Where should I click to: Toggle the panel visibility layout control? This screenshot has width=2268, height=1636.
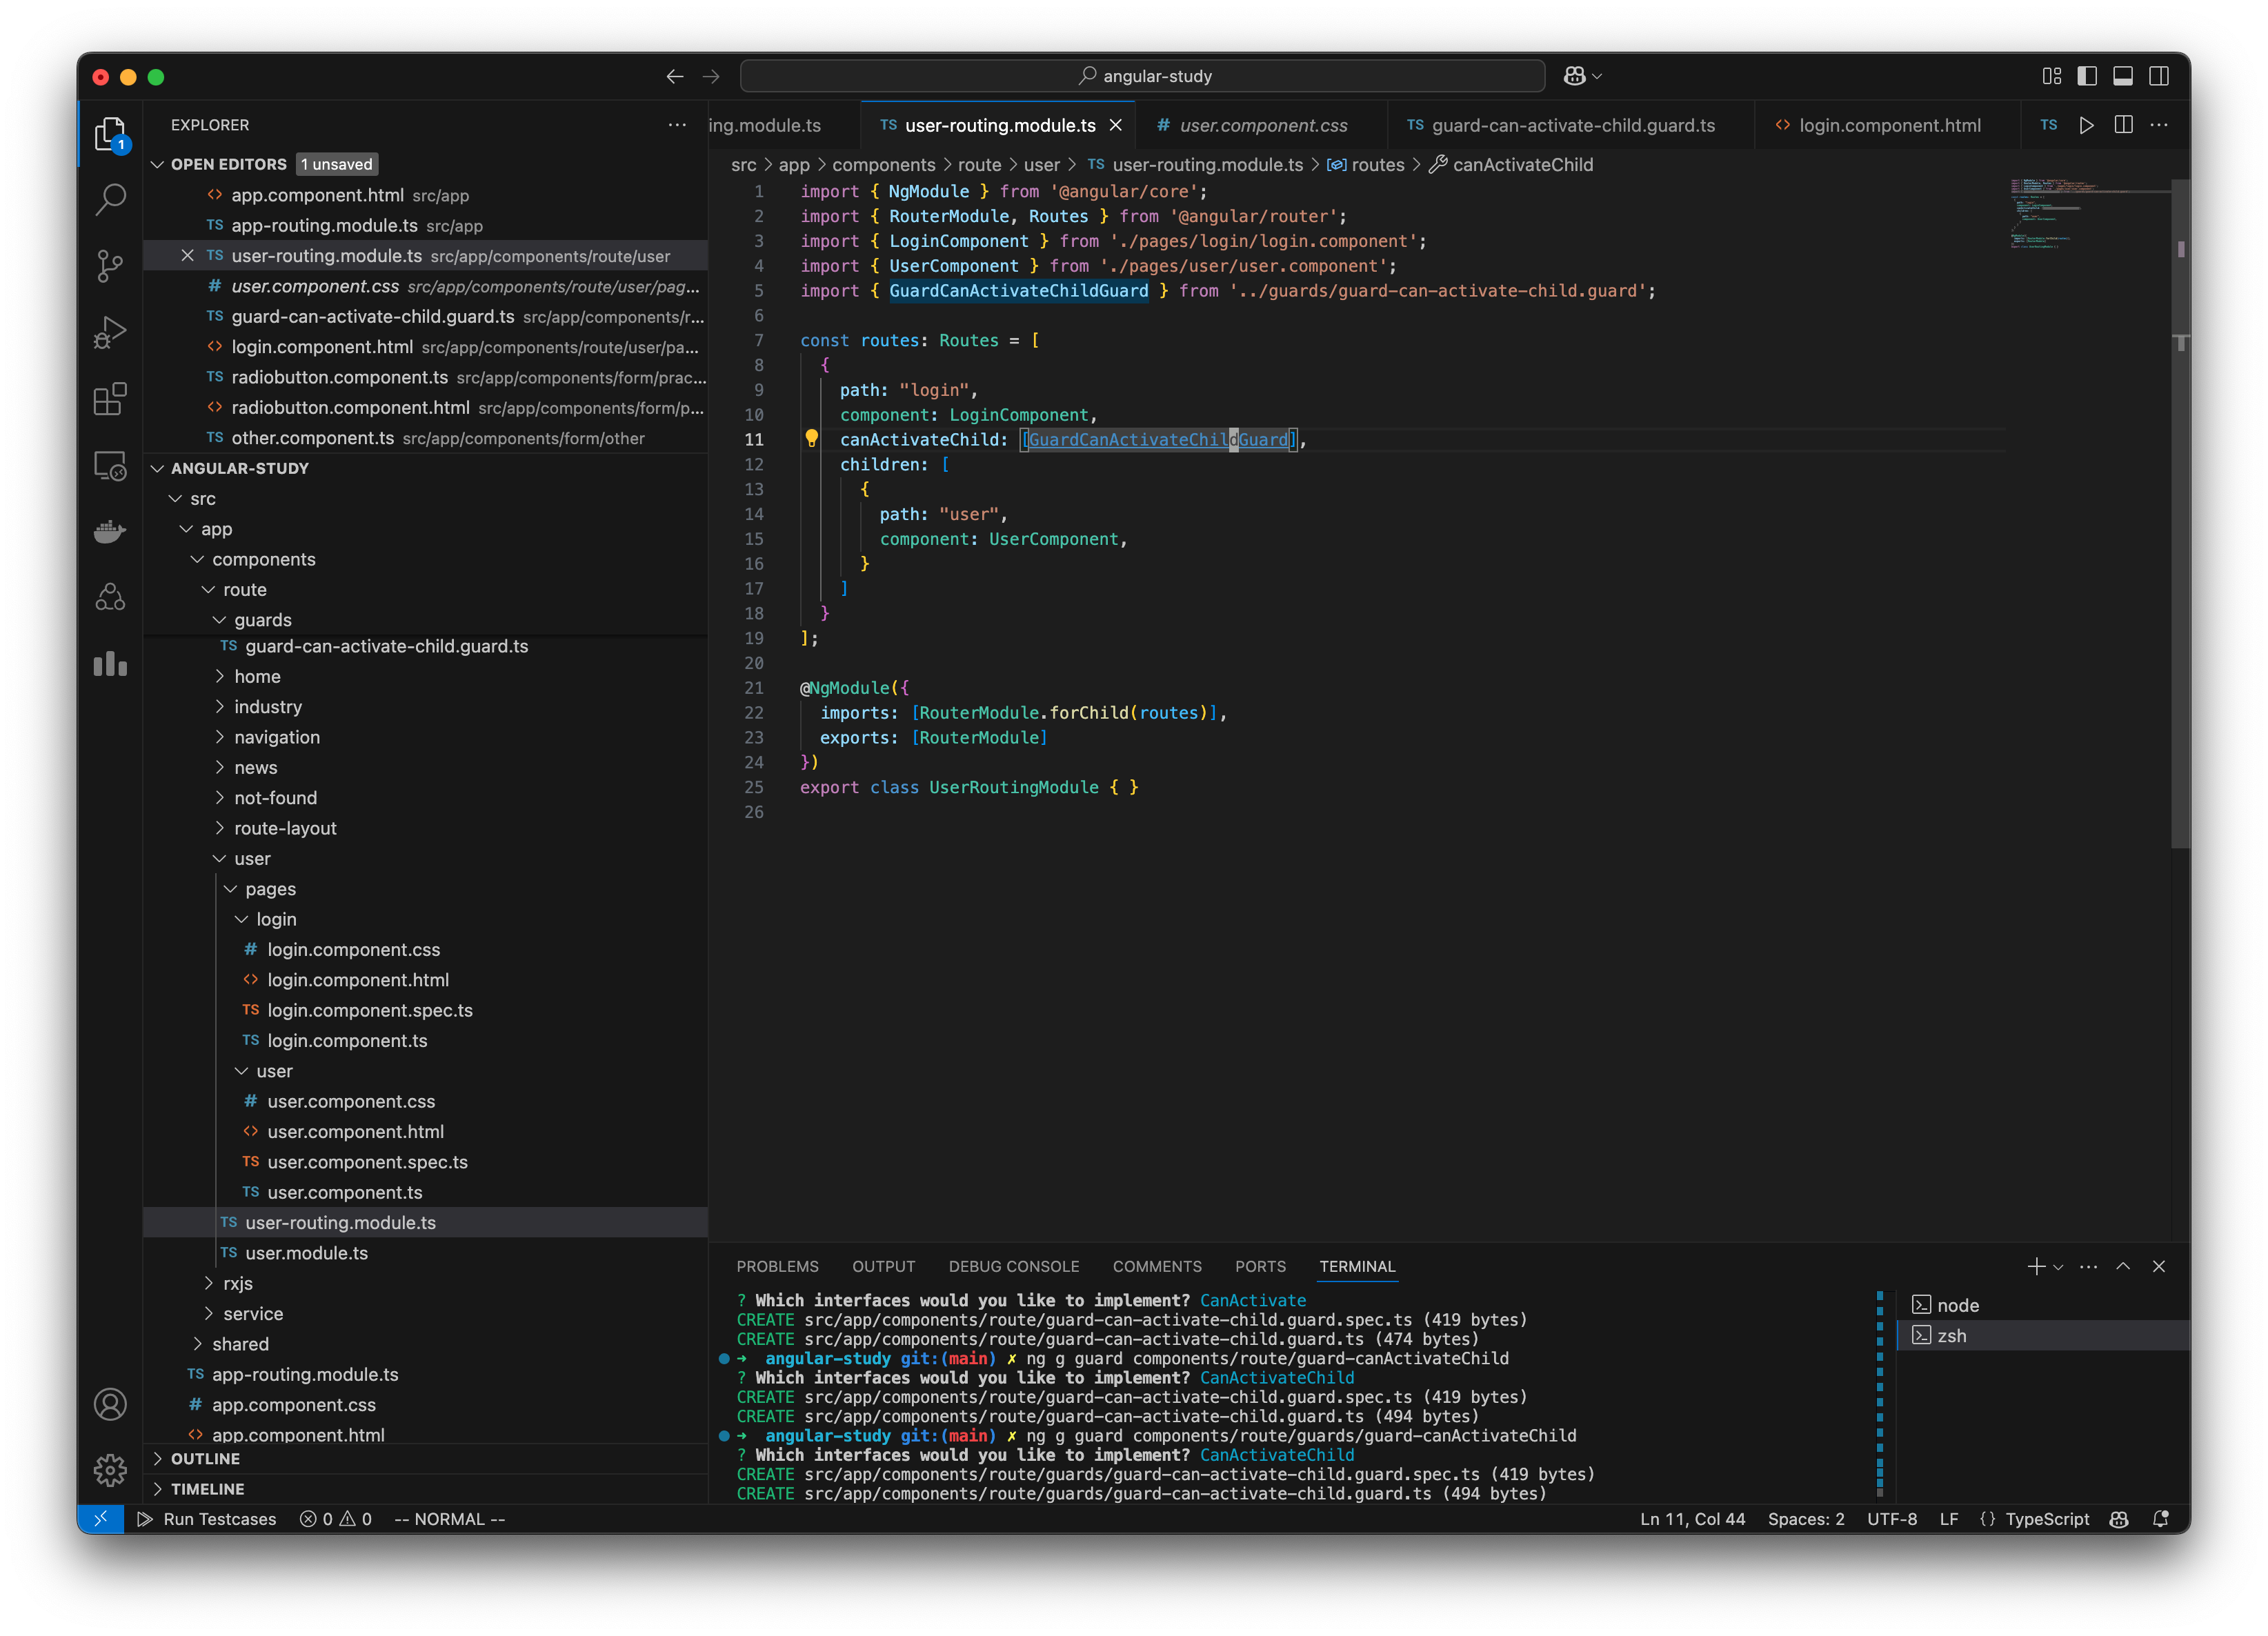[x=2123, y=76]
